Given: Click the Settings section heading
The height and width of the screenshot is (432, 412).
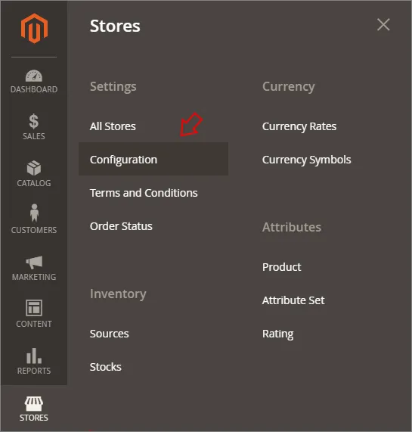Looking at the screenshot, I should pos(113,87).
